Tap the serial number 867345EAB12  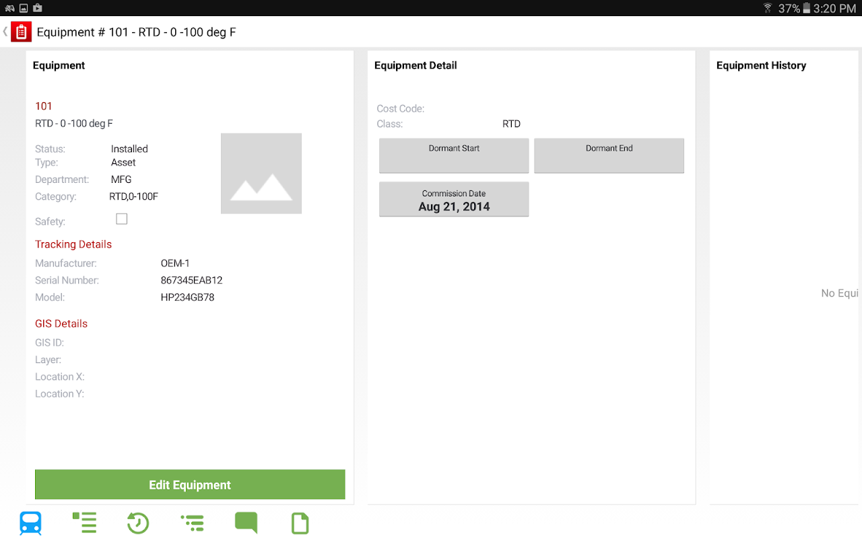tap(192, 280)
